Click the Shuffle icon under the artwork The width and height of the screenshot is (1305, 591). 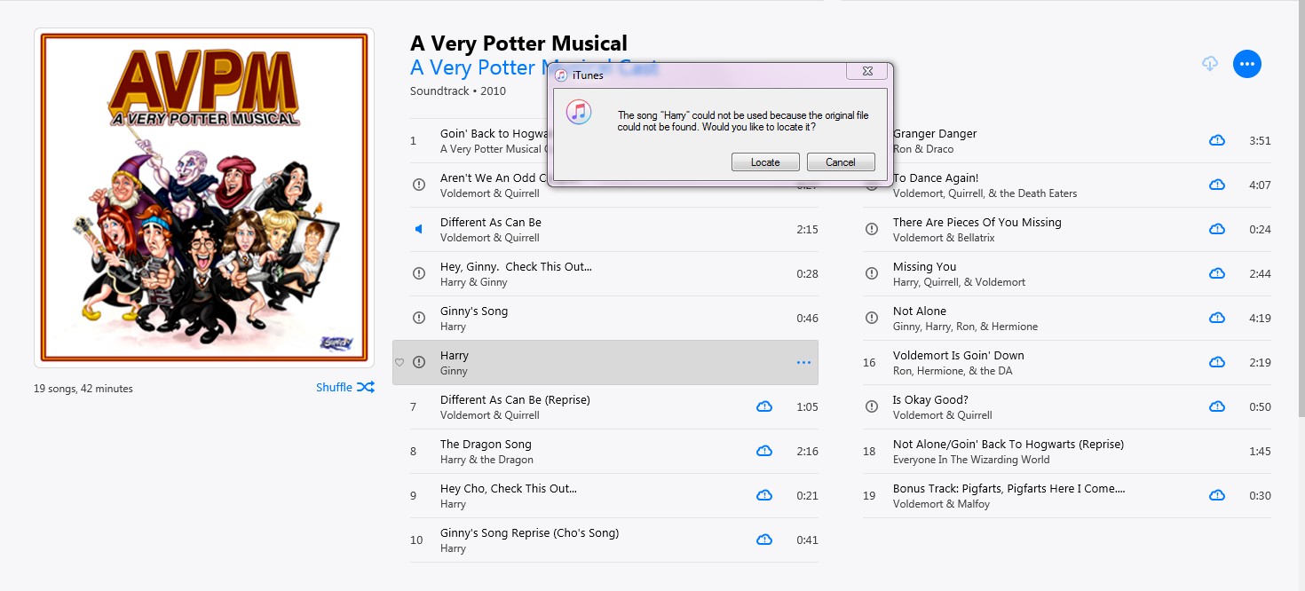tap(366, 388)
